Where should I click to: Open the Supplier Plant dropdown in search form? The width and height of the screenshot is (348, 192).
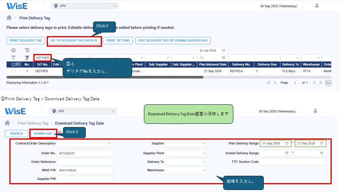(x=186, y=153)
